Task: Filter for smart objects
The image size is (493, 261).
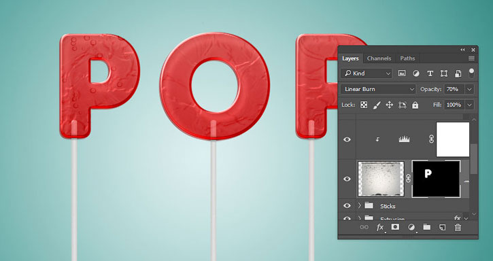Action: [x=458, y=73]
